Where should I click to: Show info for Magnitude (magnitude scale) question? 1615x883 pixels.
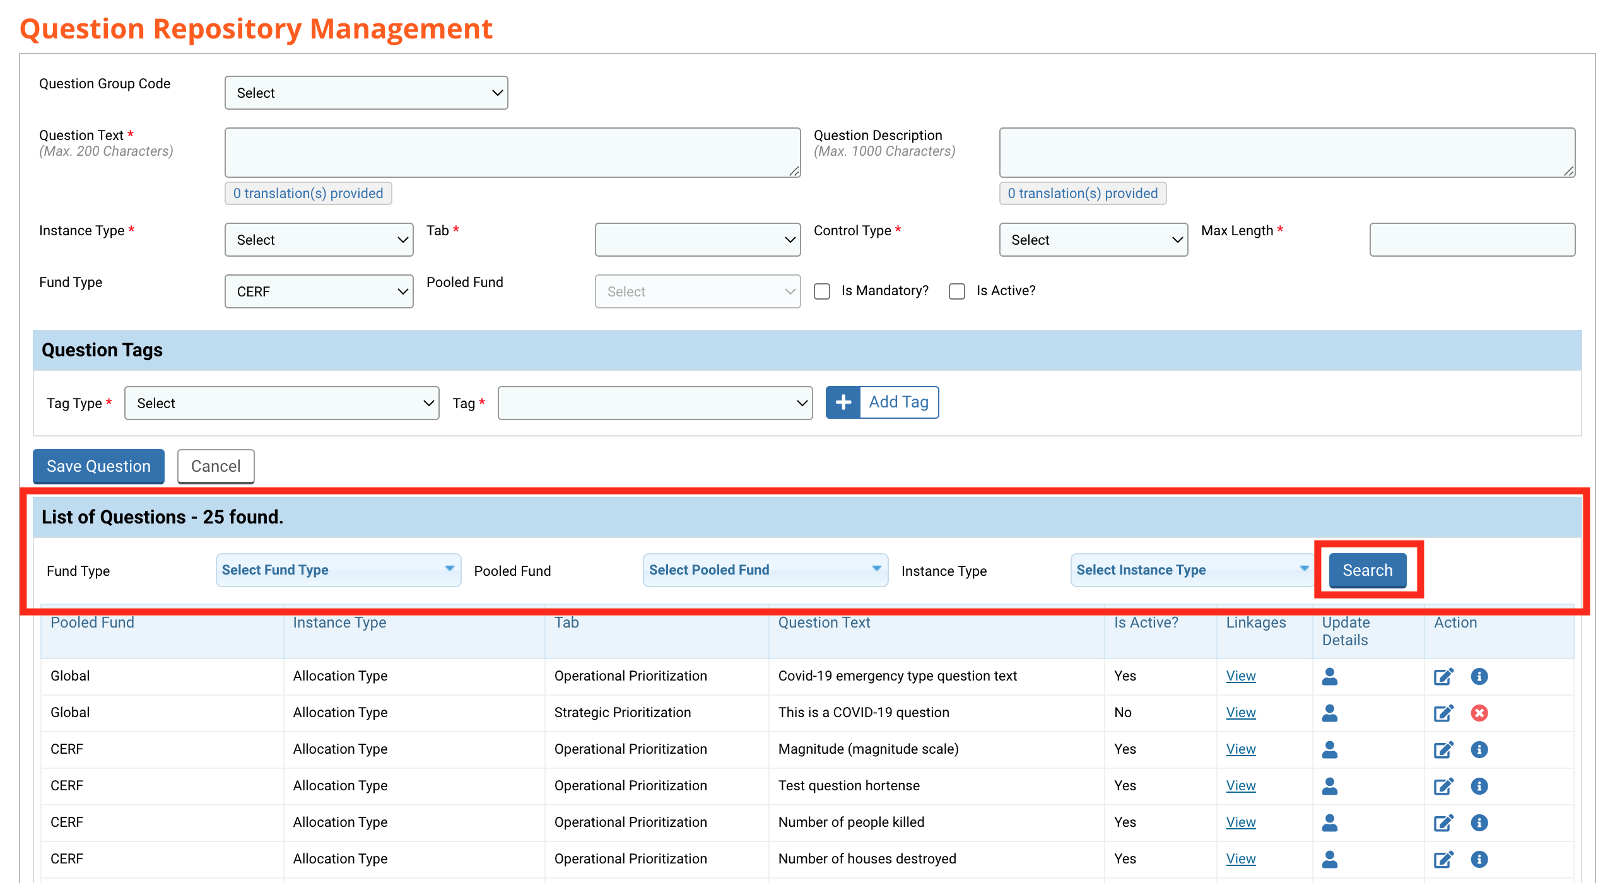[1479, 749]
